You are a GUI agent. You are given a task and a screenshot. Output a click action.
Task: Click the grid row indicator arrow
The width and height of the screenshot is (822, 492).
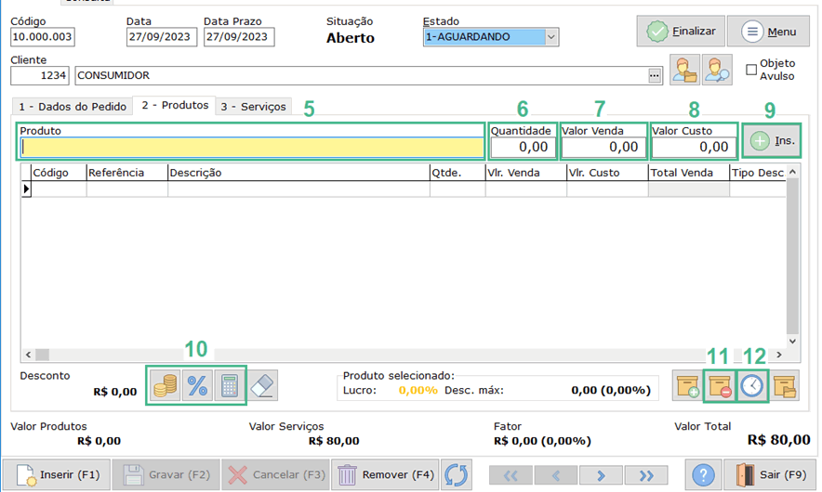26,189
